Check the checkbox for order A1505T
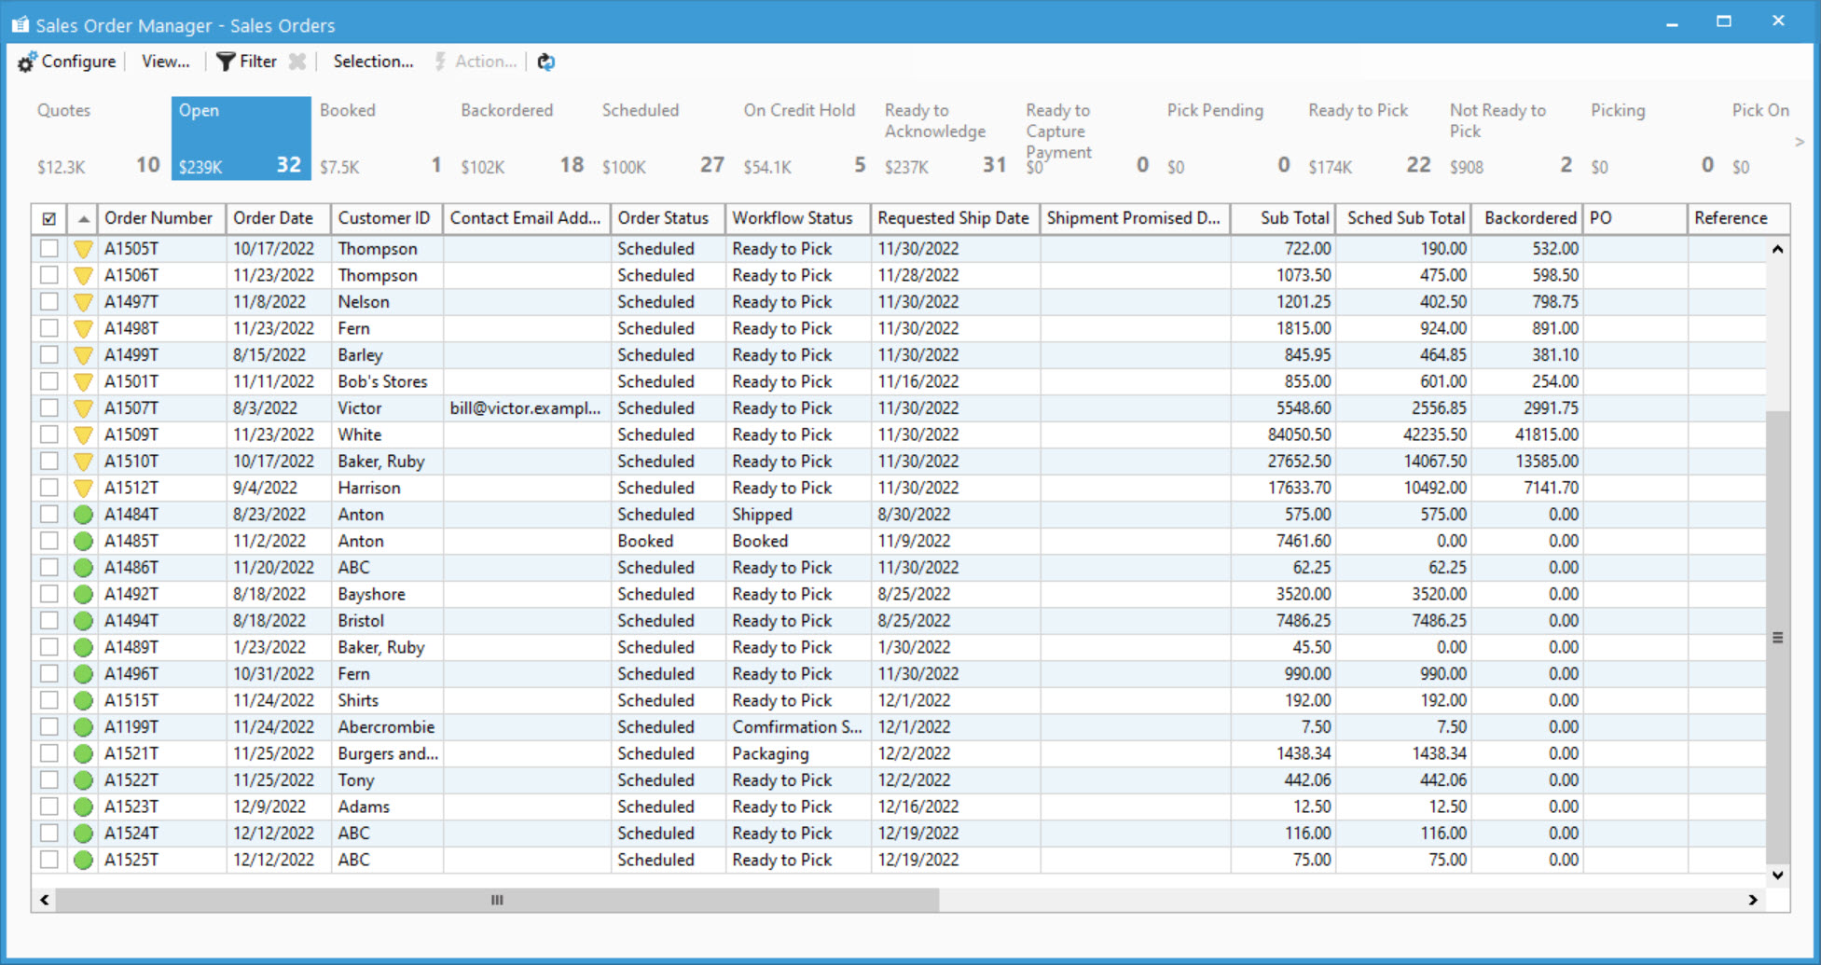This screenshot has width=1821, height=965. [x=49, y=248]
